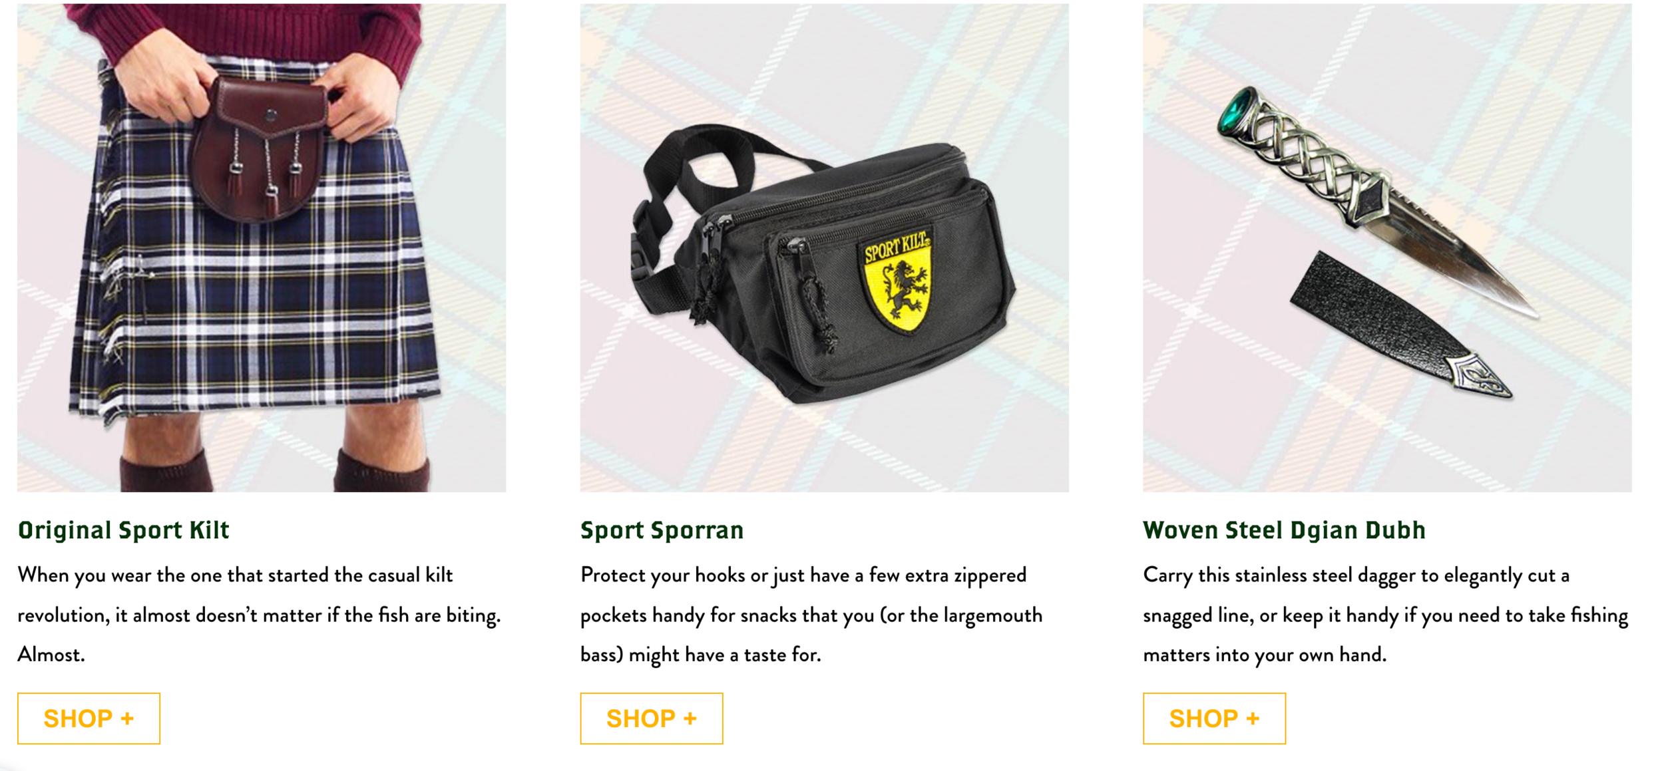Open the Sport Sporran title link
This screenshot has width=1664, height=771.
click(x=662, y=530)
